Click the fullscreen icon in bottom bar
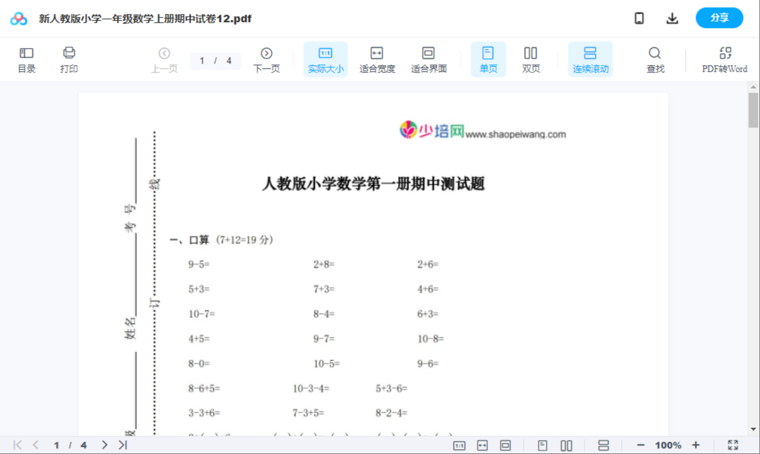The height and width of the screenshot is (454, 760). pos(734,445)
